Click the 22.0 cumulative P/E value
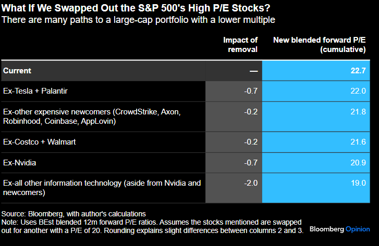The height and width of the screenshot is (246, 379). tap(359, 91)
